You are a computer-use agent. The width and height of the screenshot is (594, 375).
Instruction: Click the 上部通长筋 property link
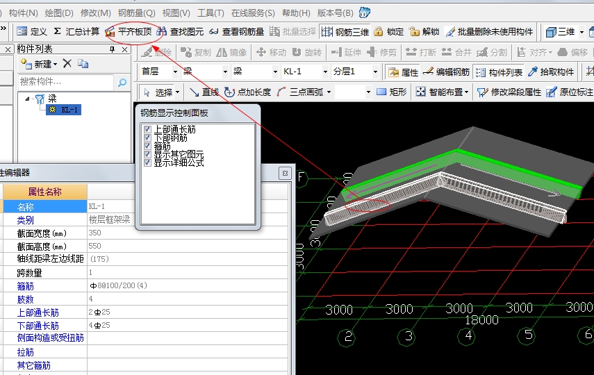click(x=38, y=313)
